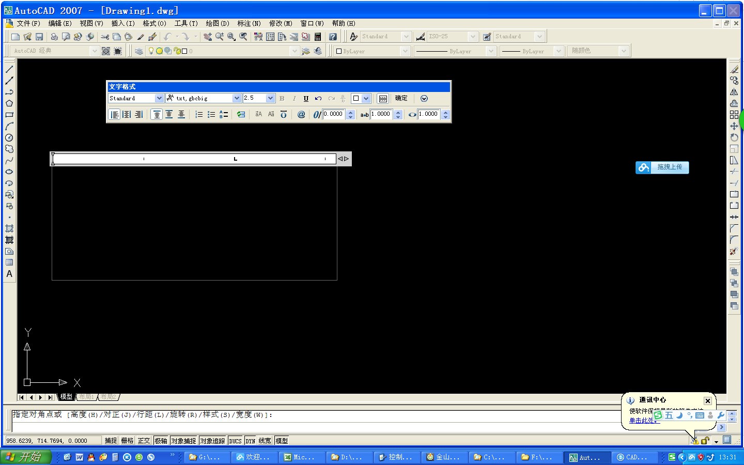Click the New drawing icon
Image resolution: width=744 pixels, height=465 pixels.
[x=16, y=37]
